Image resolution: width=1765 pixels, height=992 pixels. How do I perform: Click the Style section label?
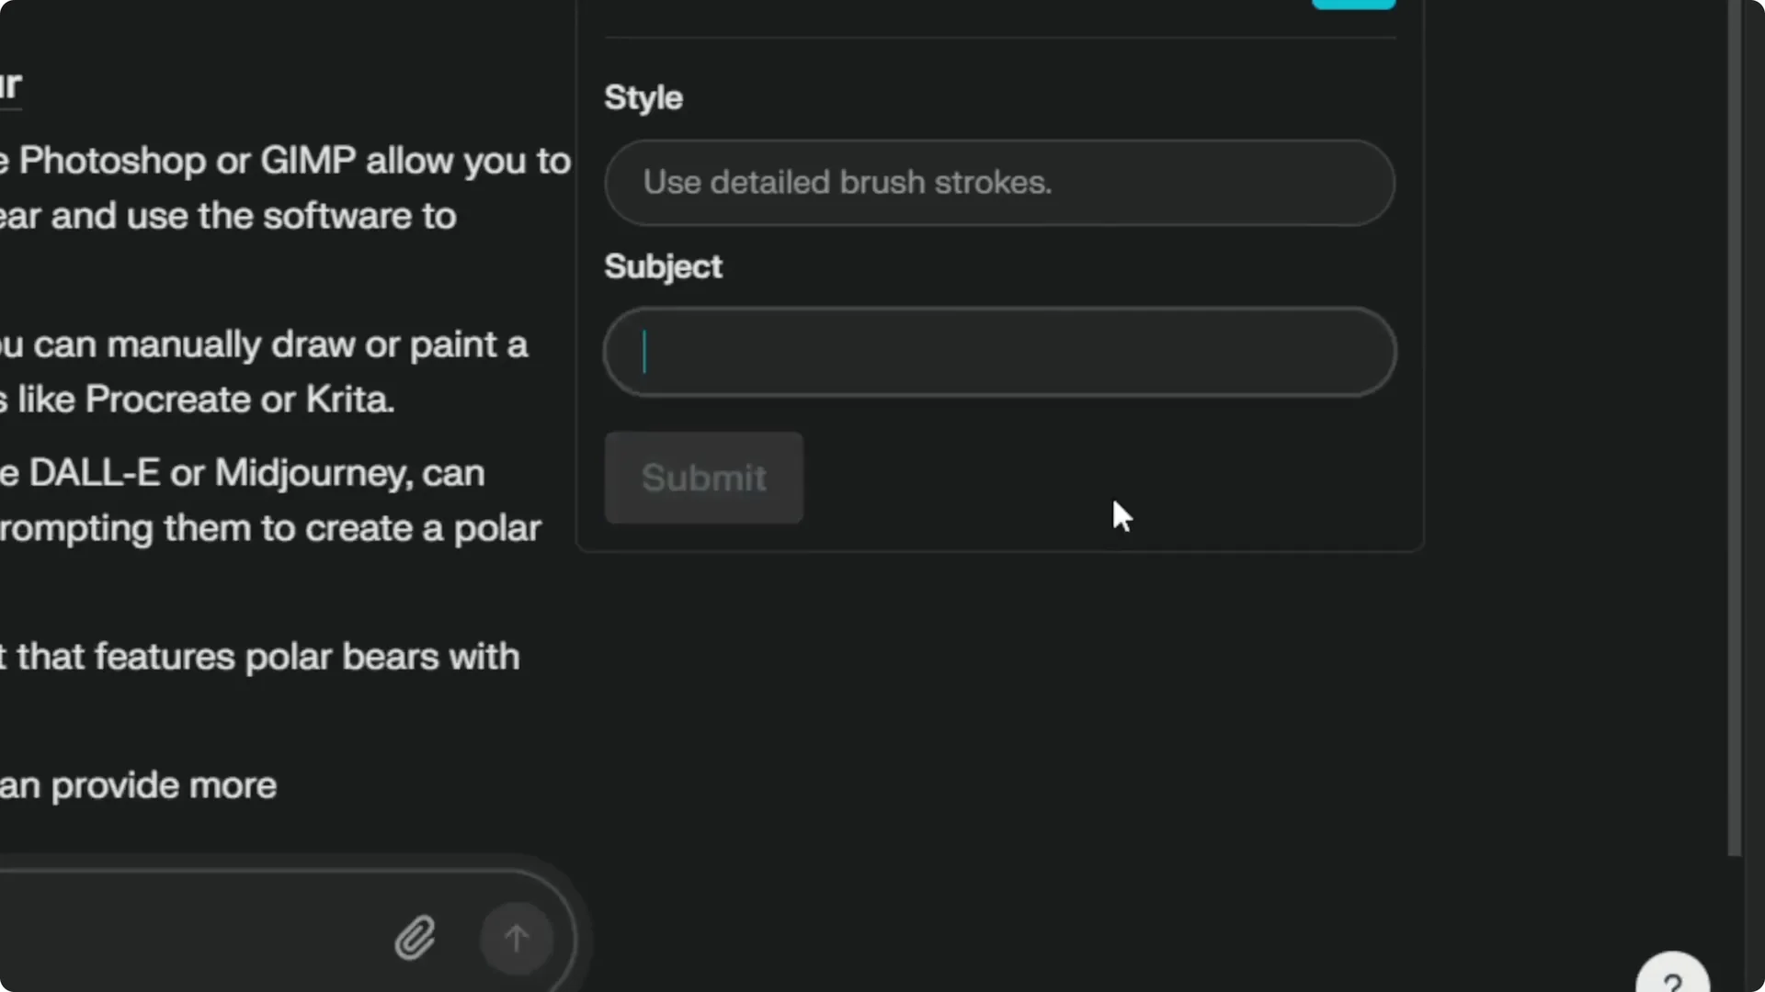643,97
